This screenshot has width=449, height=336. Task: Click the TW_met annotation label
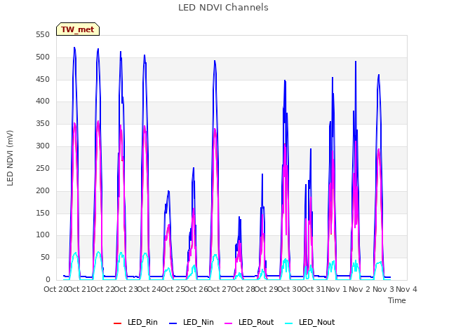click(x=78, y=29)
